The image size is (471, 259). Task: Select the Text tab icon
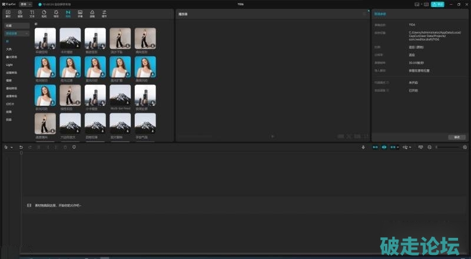click(32, 13)
